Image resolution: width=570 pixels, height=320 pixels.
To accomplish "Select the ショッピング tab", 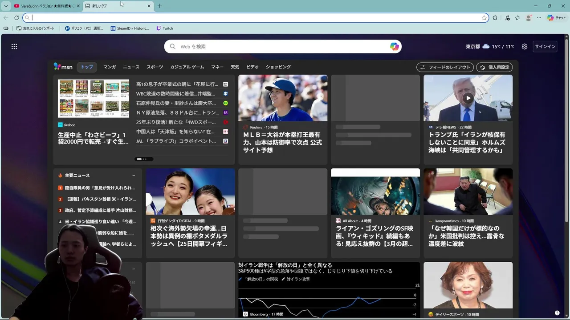I will click(x=278, y=67).
